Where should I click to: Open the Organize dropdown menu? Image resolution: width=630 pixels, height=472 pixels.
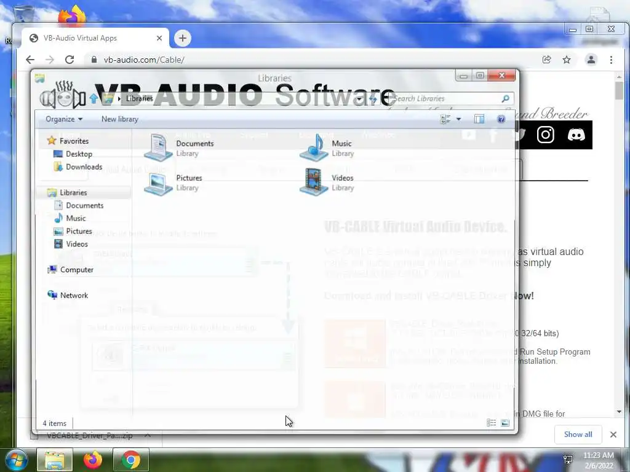pos(64,119)
